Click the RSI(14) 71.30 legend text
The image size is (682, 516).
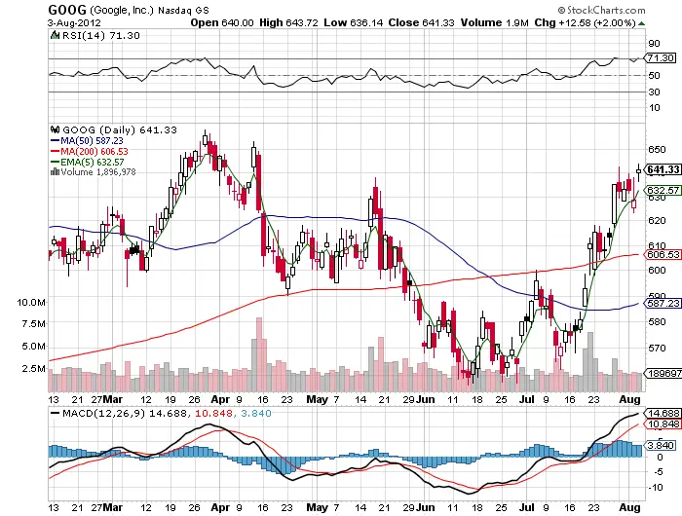(x=101, y=36)
